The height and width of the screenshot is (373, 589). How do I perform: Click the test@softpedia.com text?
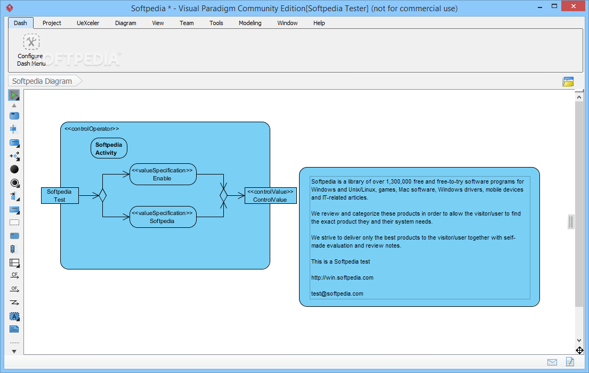click(337, 293)
